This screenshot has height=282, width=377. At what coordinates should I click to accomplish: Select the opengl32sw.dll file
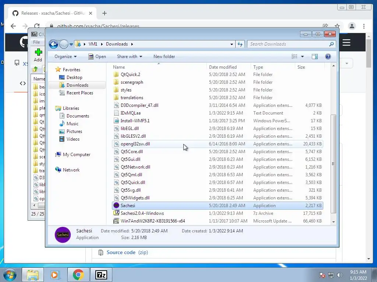217,144
